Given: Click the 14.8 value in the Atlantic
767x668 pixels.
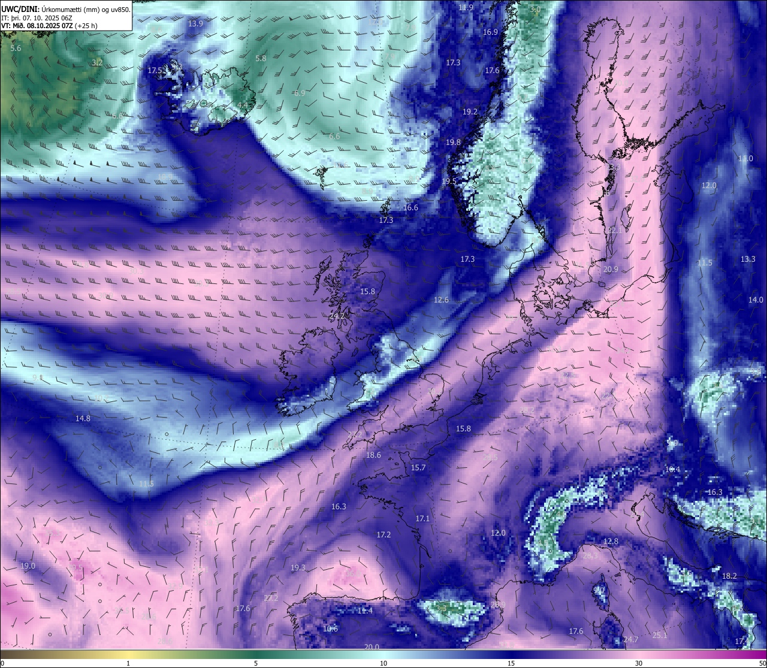Looking at the screenshot, I should [83, 419].
